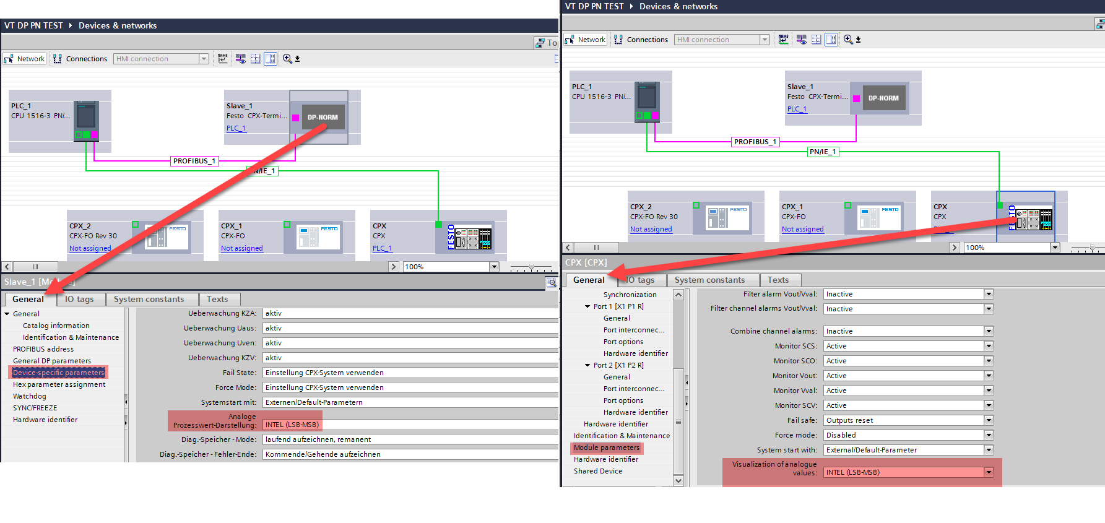Click the Connections button in right window toolbar
The image size is (1105, 523).
641,40
